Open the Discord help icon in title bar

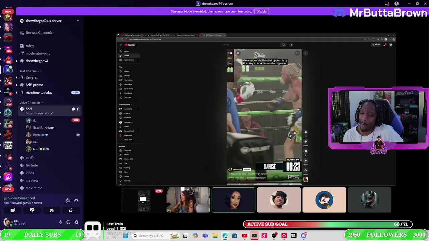pyautogui.click(x=396, y=4)
